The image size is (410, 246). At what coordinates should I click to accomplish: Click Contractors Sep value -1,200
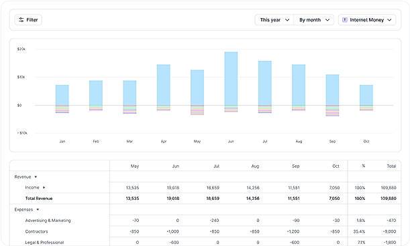[293, 231]
